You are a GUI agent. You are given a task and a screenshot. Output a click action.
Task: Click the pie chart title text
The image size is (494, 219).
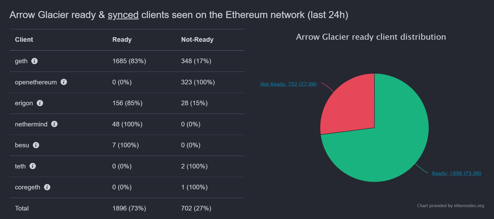[x=371, y=37]
